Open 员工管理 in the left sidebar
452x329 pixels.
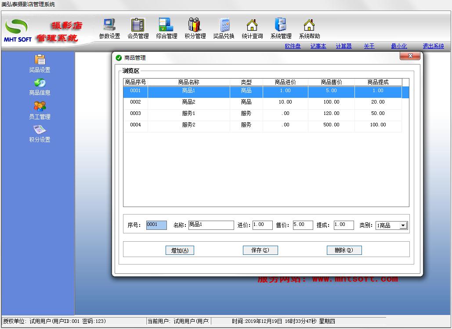(40, 111)
